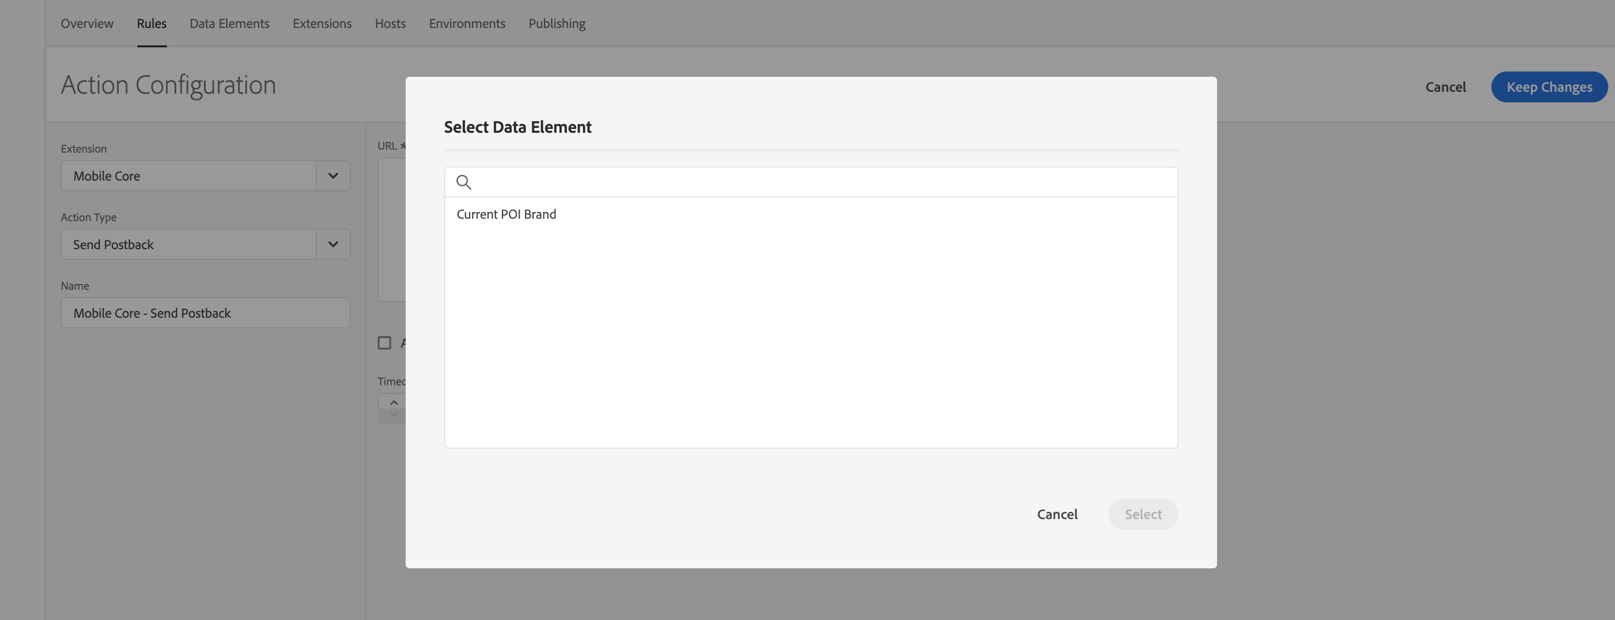Screen dimensions: 1615x620
Task: Open the Hosts tab
Action: (390, 24)
